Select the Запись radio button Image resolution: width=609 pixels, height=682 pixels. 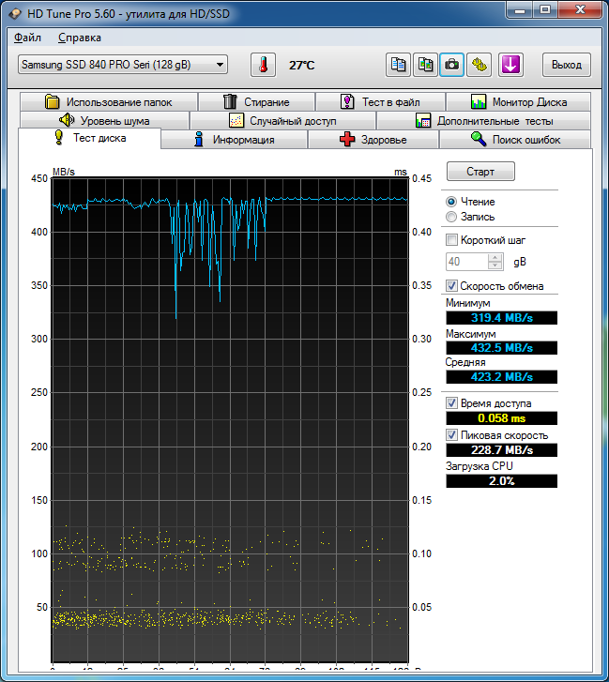point(452,217)
